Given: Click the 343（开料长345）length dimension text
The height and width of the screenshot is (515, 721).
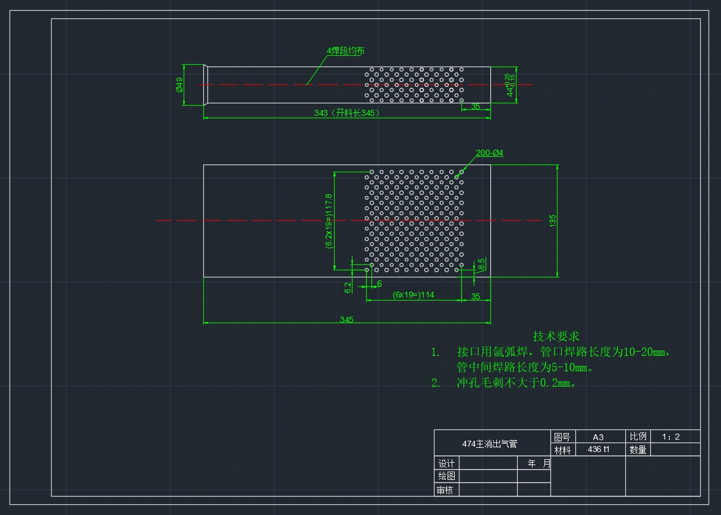Looking at the screenshot, I should [x=347, y=113].
